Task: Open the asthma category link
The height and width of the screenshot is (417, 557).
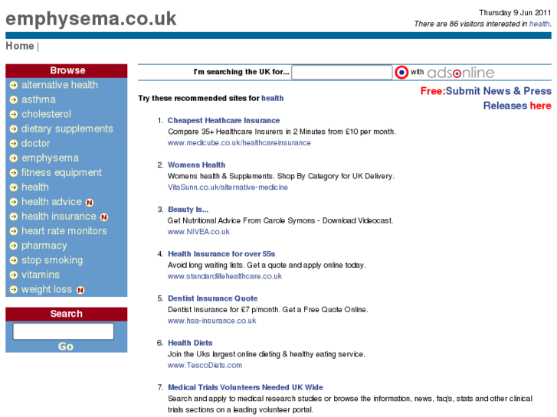Action: coord(38,99)
